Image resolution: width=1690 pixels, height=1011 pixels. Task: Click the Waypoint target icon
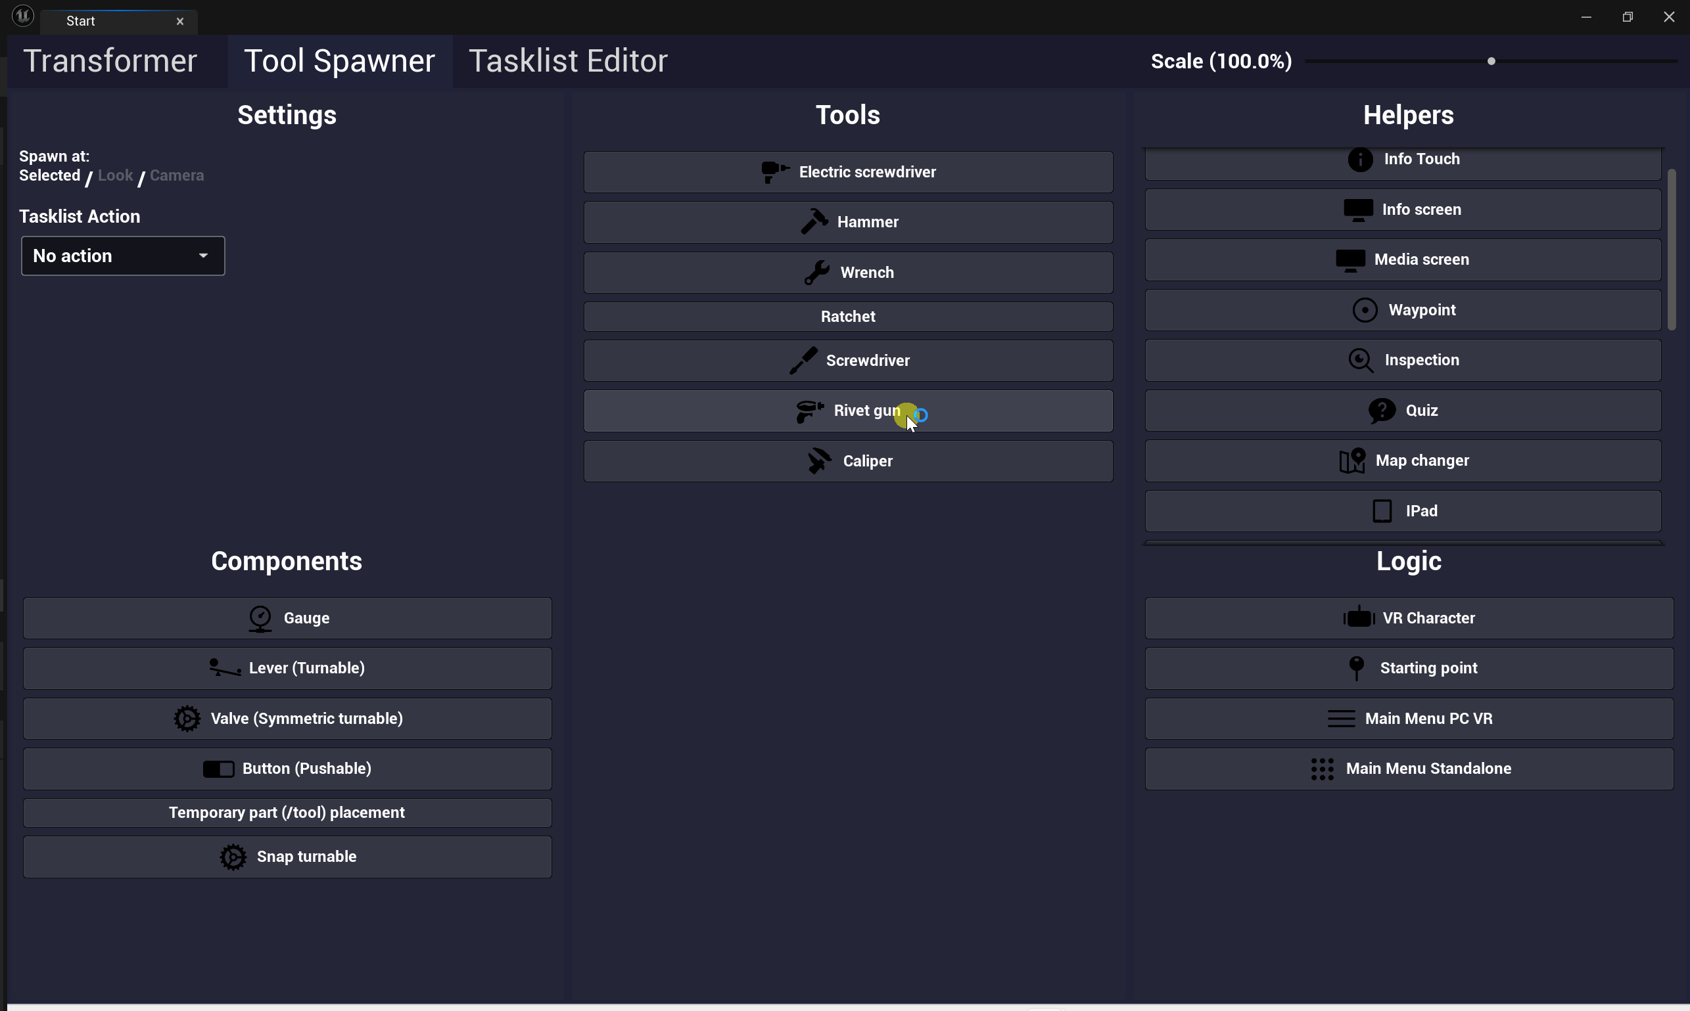click(1364, 310)
